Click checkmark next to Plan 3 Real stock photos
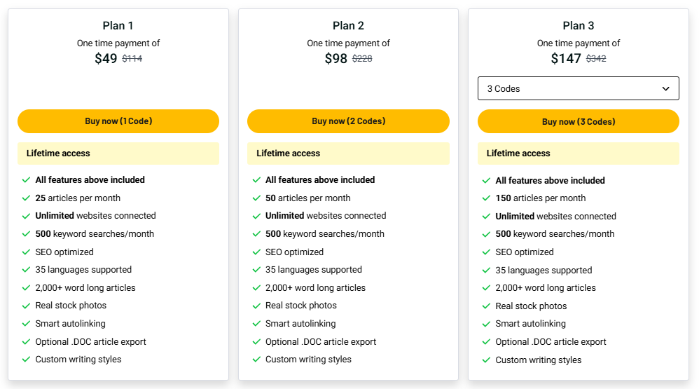 486,306
